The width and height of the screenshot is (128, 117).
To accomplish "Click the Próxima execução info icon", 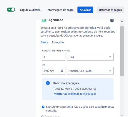I will 48,83.
